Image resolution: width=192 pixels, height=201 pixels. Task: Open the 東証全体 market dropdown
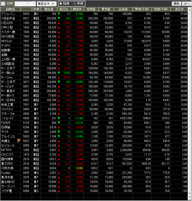46,4
